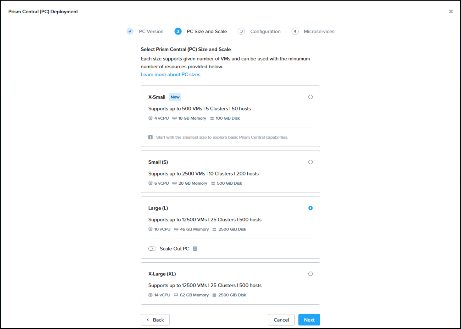Open Learn more about PC sizes link
This screenshot has width=461, height=329.
[x=170, y=74]
